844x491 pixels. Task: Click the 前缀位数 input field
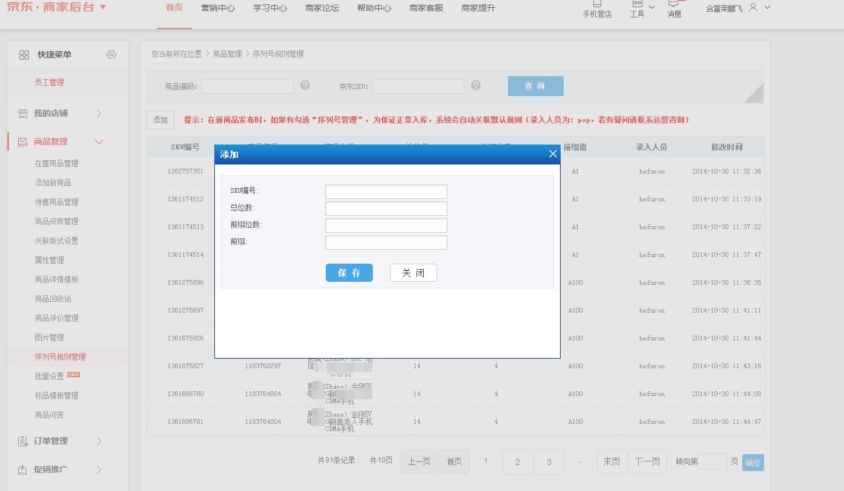(x=386, y=226)
